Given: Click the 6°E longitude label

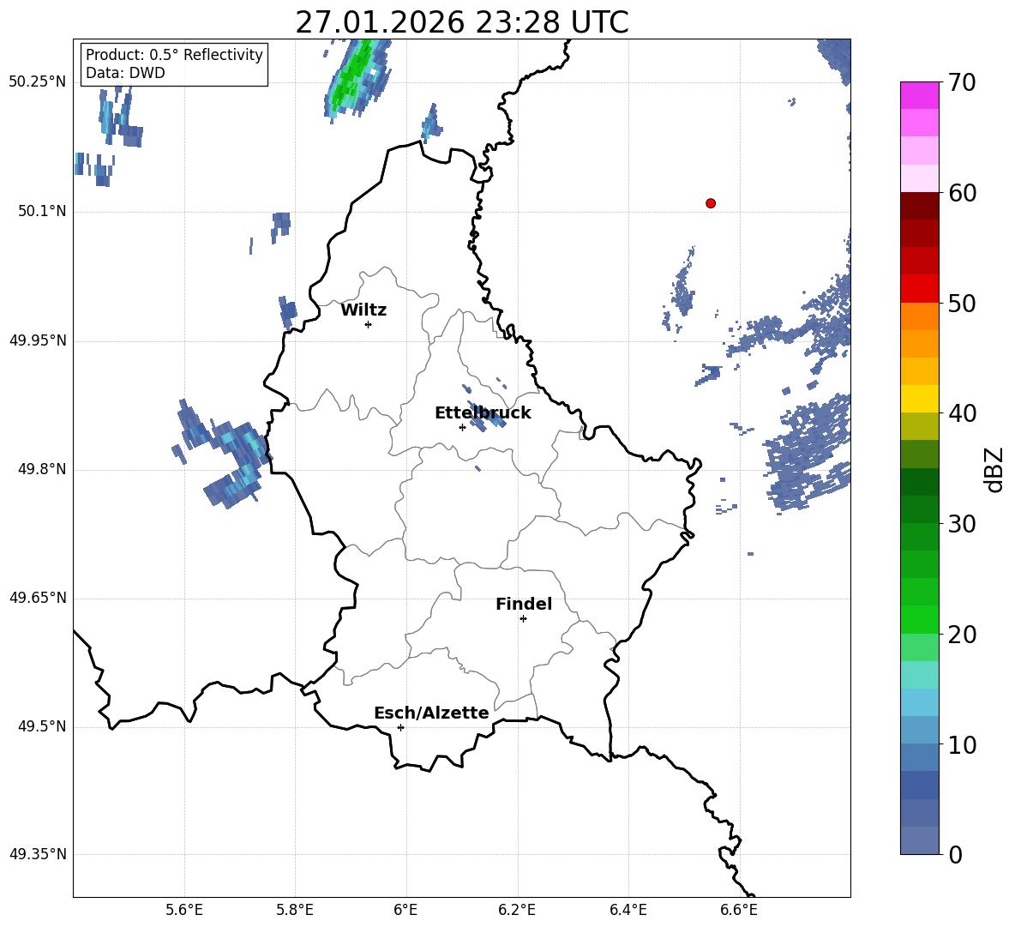Looking at the screenshot, I should point(405,910).
